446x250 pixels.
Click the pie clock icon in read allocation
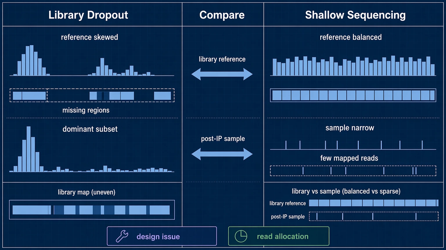241,236
